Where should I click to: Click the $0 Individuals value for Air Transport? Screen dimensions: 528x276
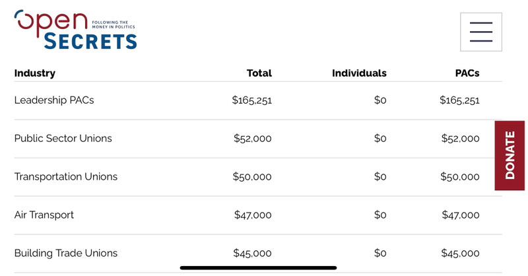(380, 215)
